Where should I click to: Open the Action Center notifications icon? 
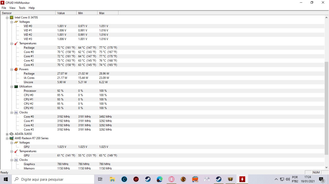point(322,179)
